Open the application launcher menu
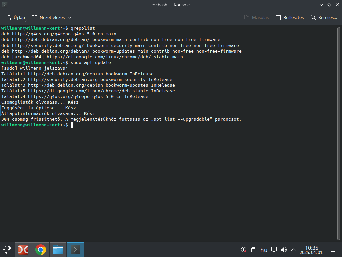This screenshot has height=257, width=342. click(7, 250)
